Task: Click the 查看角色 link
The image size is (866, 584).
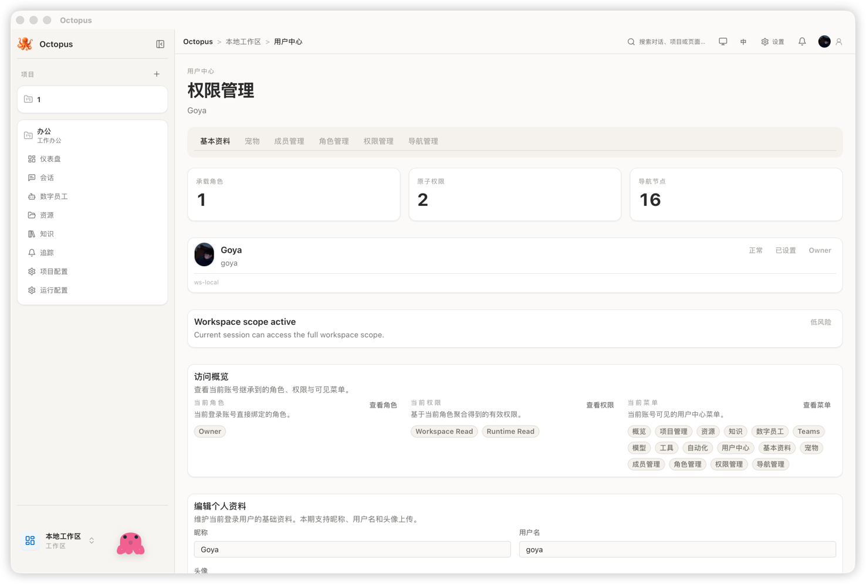Action: pyautogui.click(x=383, y=405)
